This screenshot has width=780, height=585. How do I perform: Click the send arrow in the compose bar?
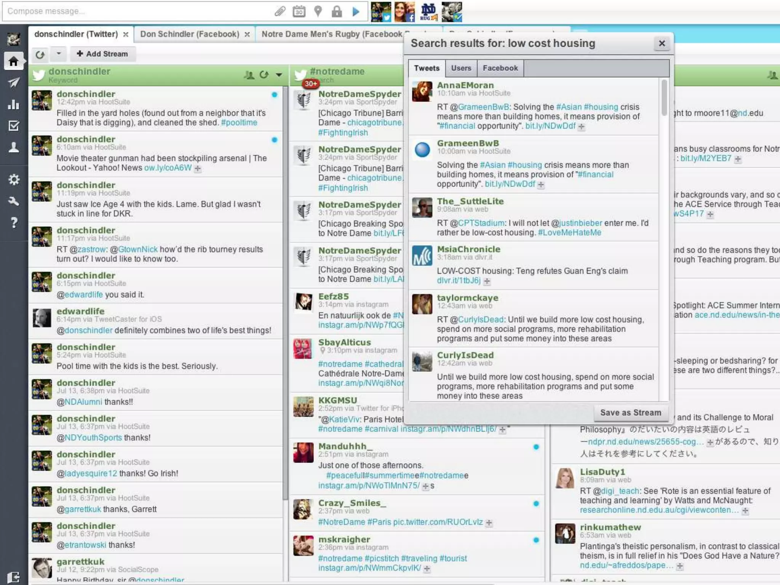tap(356, 11)
